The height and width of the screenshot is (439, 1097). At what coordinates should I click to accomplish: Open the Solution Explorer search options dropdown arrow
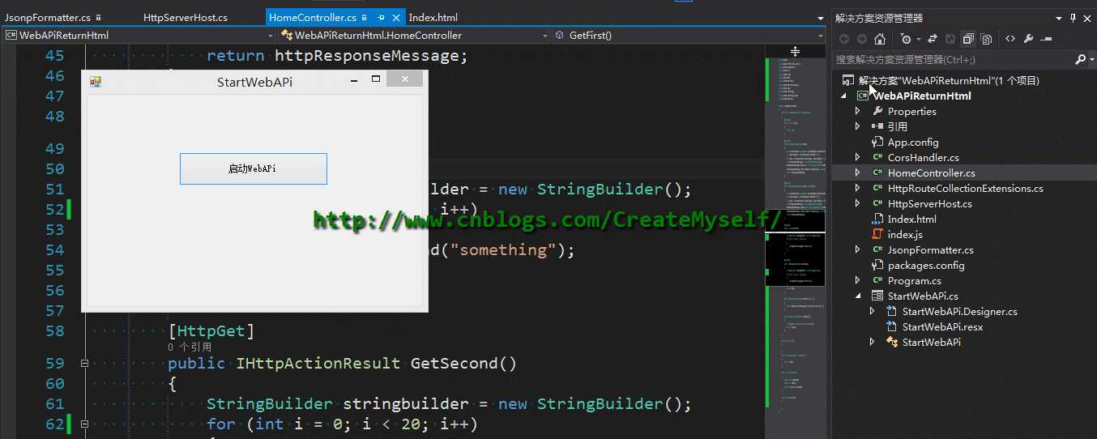(x=1091, y=60)
